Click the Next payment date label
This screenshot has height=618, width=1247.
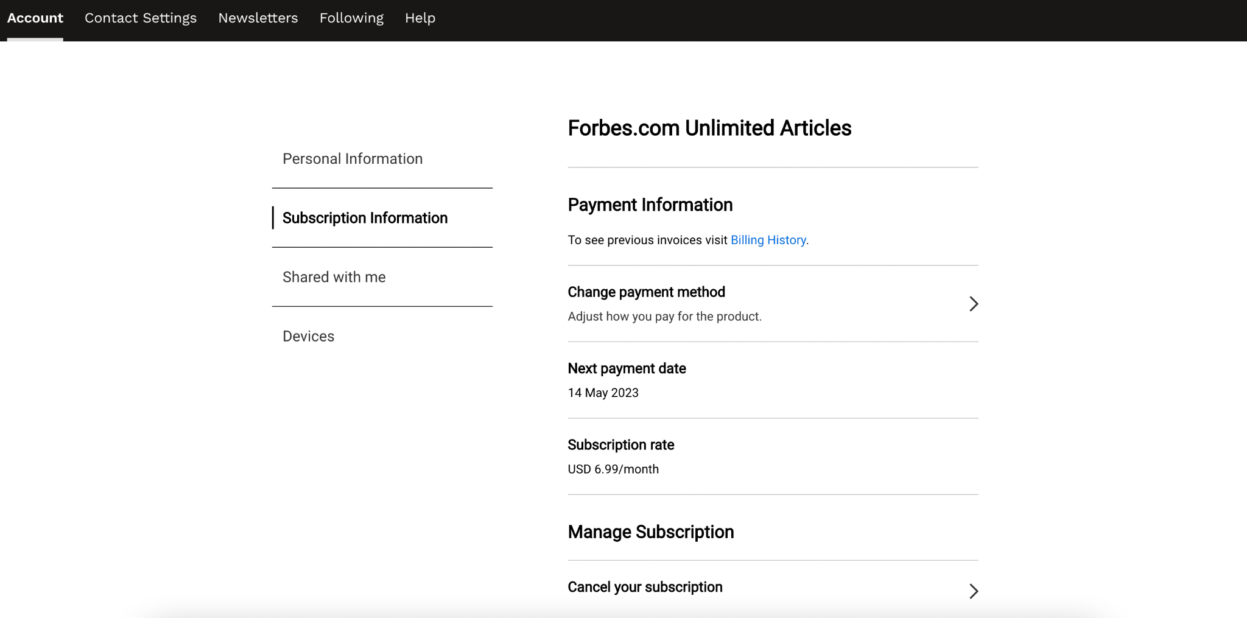(x=627, y=368)
